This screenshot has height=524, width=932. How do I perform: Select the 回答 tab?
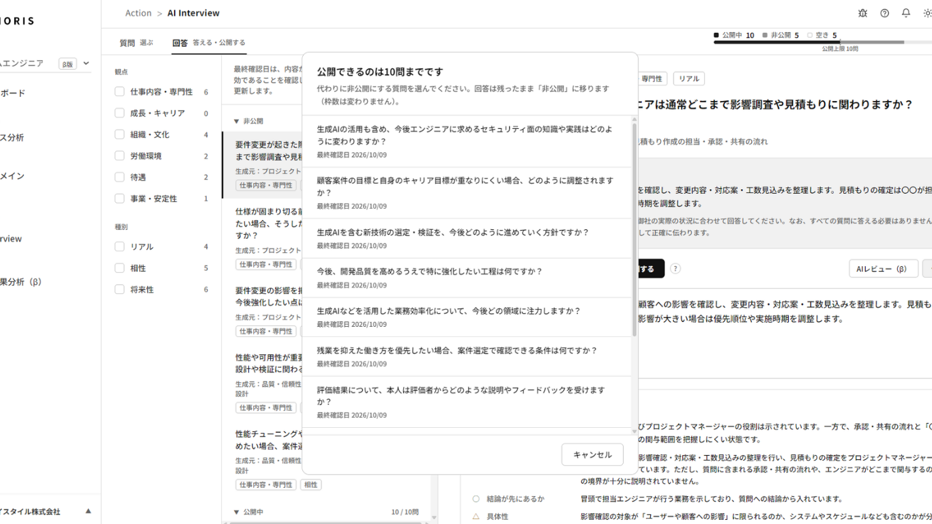point(209,42)
